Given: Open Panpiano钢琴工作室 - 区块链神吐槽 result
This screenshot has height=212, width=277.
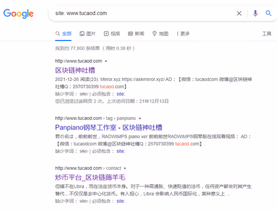Looking at the screenshot, I should 109,128.
